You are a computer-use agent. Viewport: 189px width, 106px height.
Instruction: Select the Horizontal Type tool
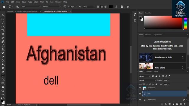click(3, 76)
